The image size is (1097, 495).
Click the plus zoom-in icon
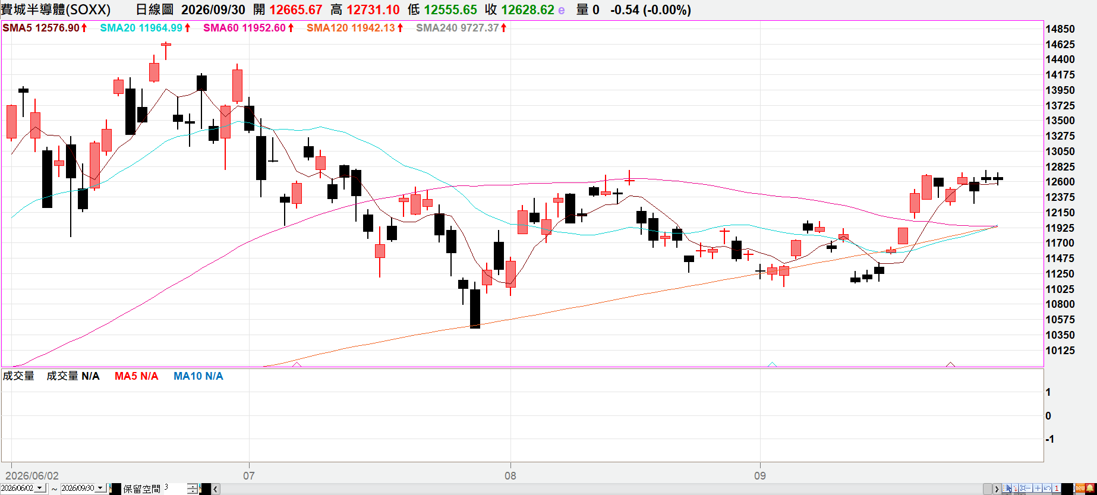(1038, 488)
